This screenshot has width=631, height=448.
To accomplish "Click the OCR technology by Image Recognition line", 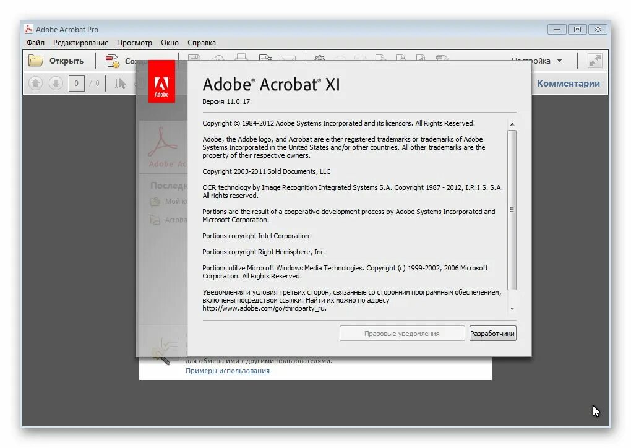I will point(353,192).
